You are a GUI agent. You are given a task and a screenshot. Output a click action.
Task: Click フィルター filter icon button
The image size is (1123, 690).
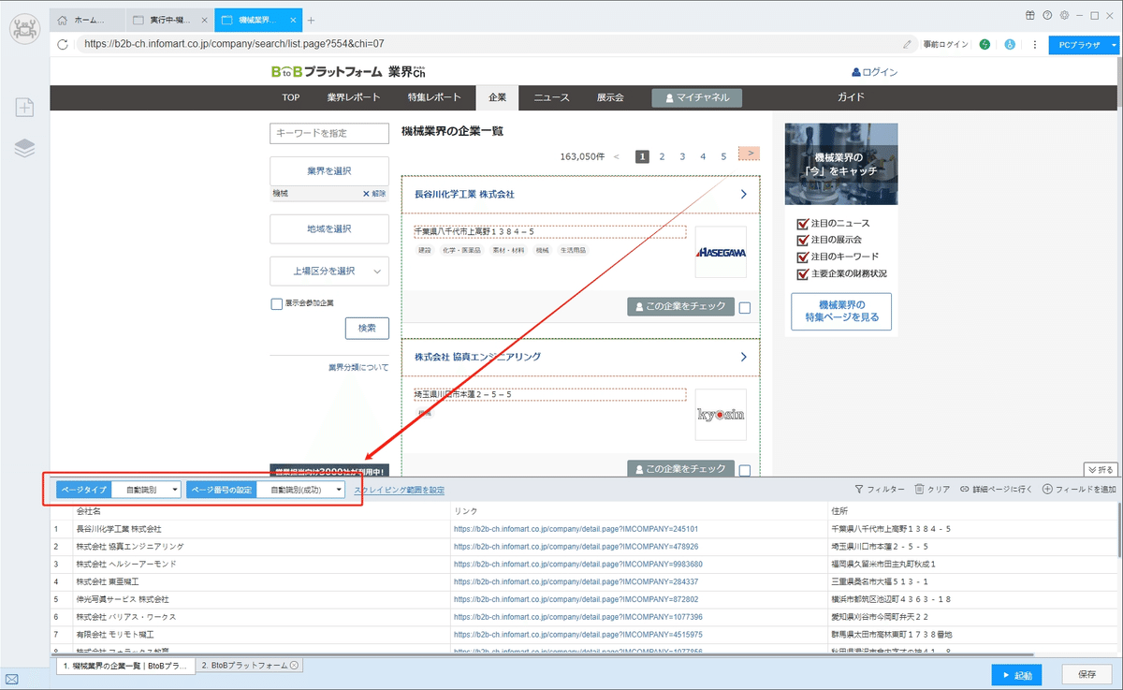[880, 490]
